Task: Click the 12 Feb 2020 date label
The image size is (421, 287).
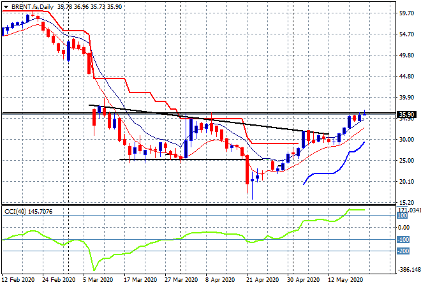Action: pos(19,279)
